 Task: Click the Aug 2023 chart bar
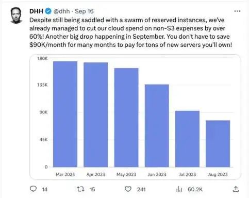pos(218,144)
